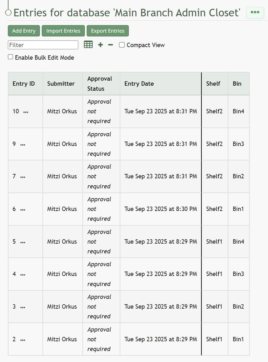
Task: Open the options dots for entry 9
Action: (23, 145)
